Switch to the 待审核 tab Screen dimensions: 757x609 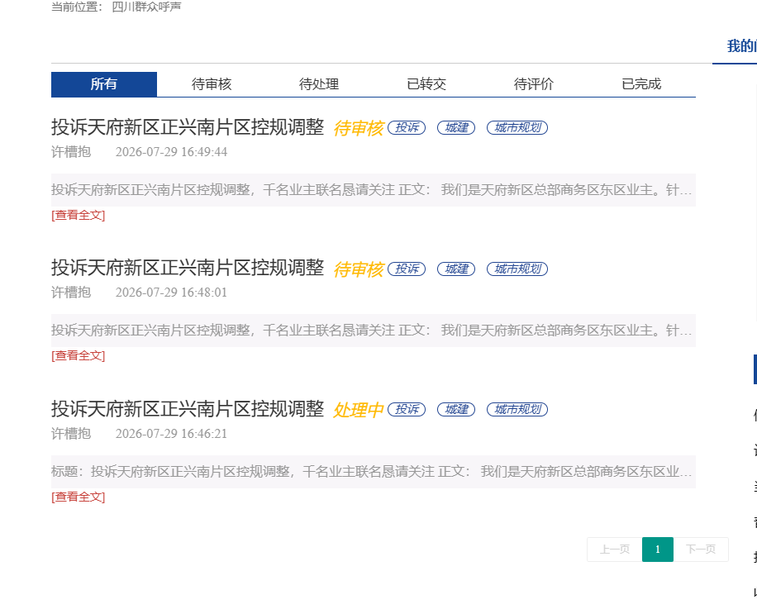[212, 84]
